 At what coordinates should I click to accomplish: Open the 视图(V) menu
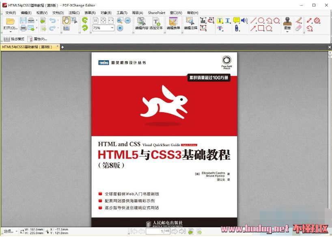tap(42, 13)
